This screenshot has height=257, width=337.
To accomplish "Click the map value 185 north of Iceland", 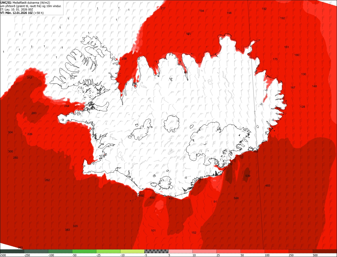I will [x=188, y=34].
